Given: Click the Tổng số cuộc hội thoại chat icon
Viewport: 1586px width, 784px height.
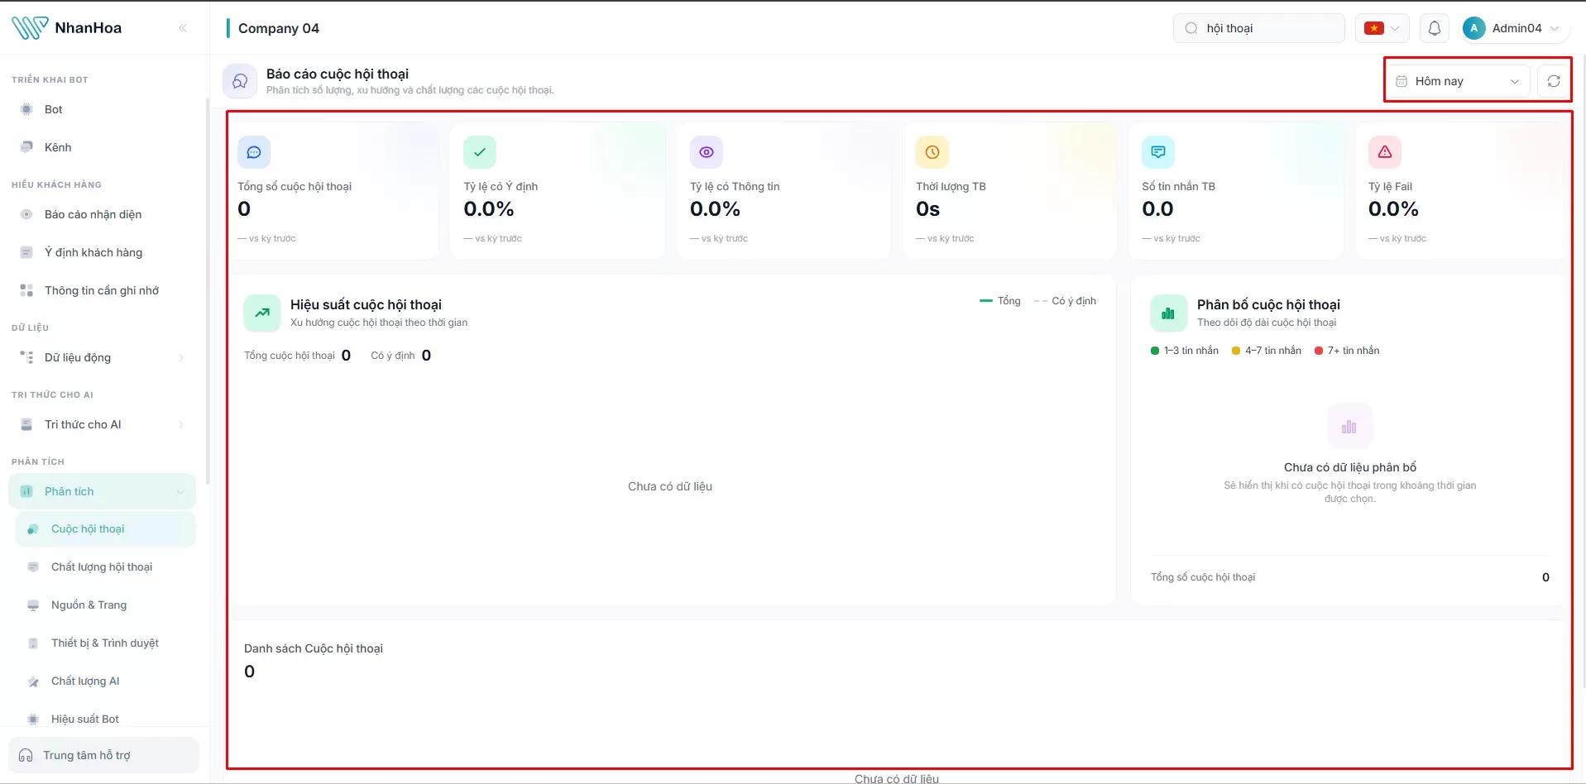Looking at the screenshot, I should (x=254, y=152).
